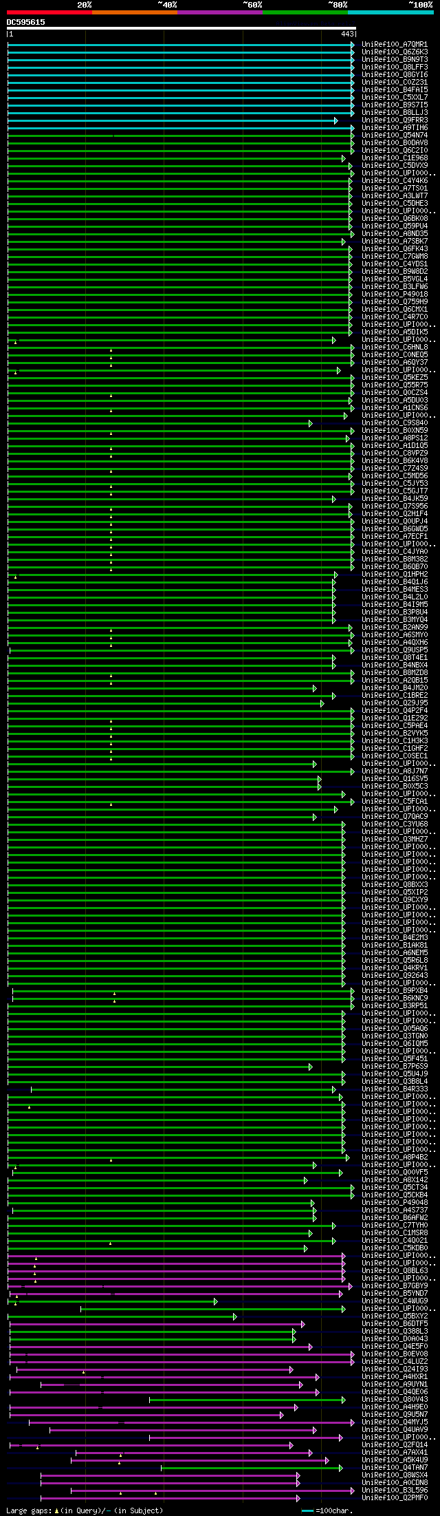Open hit UniRef100_B9N9T3
The image size is (440, 1516).
[x=395, y=60]
